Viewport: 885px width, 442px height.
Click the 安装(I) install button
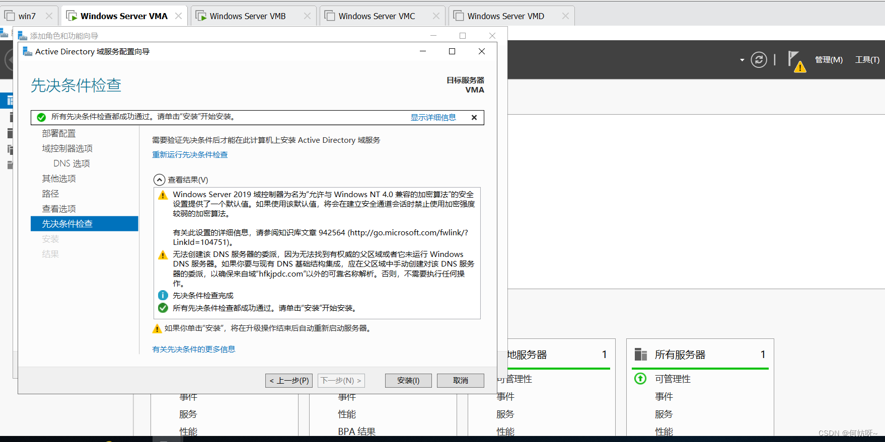(x=408, y=381)
